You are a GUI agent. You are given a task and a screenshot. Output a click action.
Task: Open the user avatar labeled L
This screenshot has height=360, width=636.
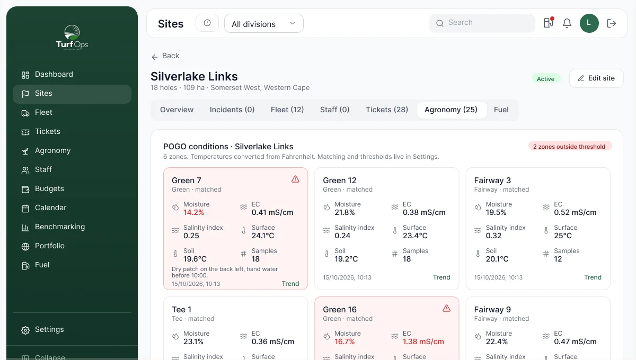pyautogui.click(x=589, y=23)
